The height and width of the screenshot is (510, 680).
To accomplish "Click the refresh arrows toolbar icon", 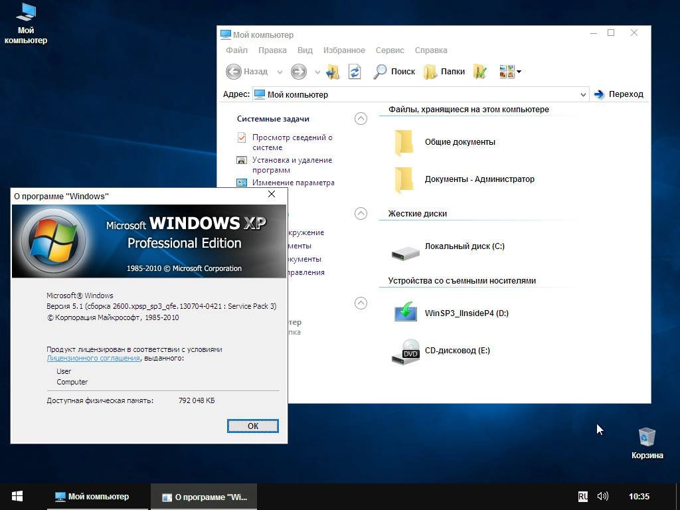I will [x=355, y=72].
